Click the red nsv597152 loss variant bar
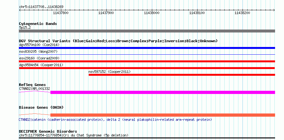The image size is (284, 140). (x=182, y=75)
